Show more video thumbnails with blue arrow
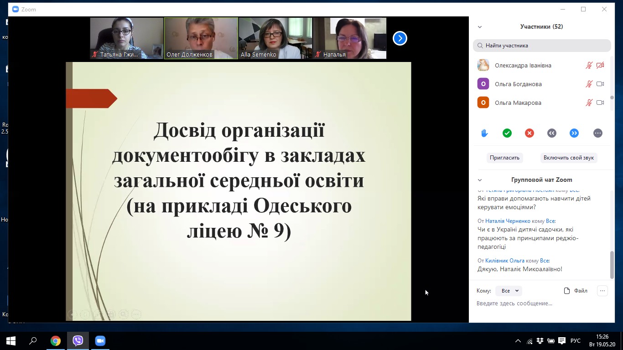Viewport: 623px width, 350px height. (x=400, y=38)
